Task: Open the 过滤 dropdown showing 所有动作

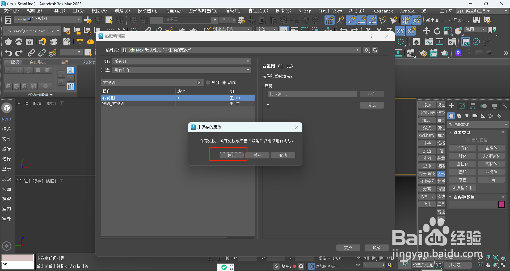Action: [x=182, y=70]
